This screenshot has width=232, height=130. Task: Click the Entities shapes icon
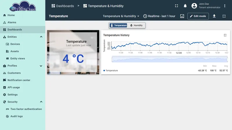pyautogui.click(x=5, y=37)
